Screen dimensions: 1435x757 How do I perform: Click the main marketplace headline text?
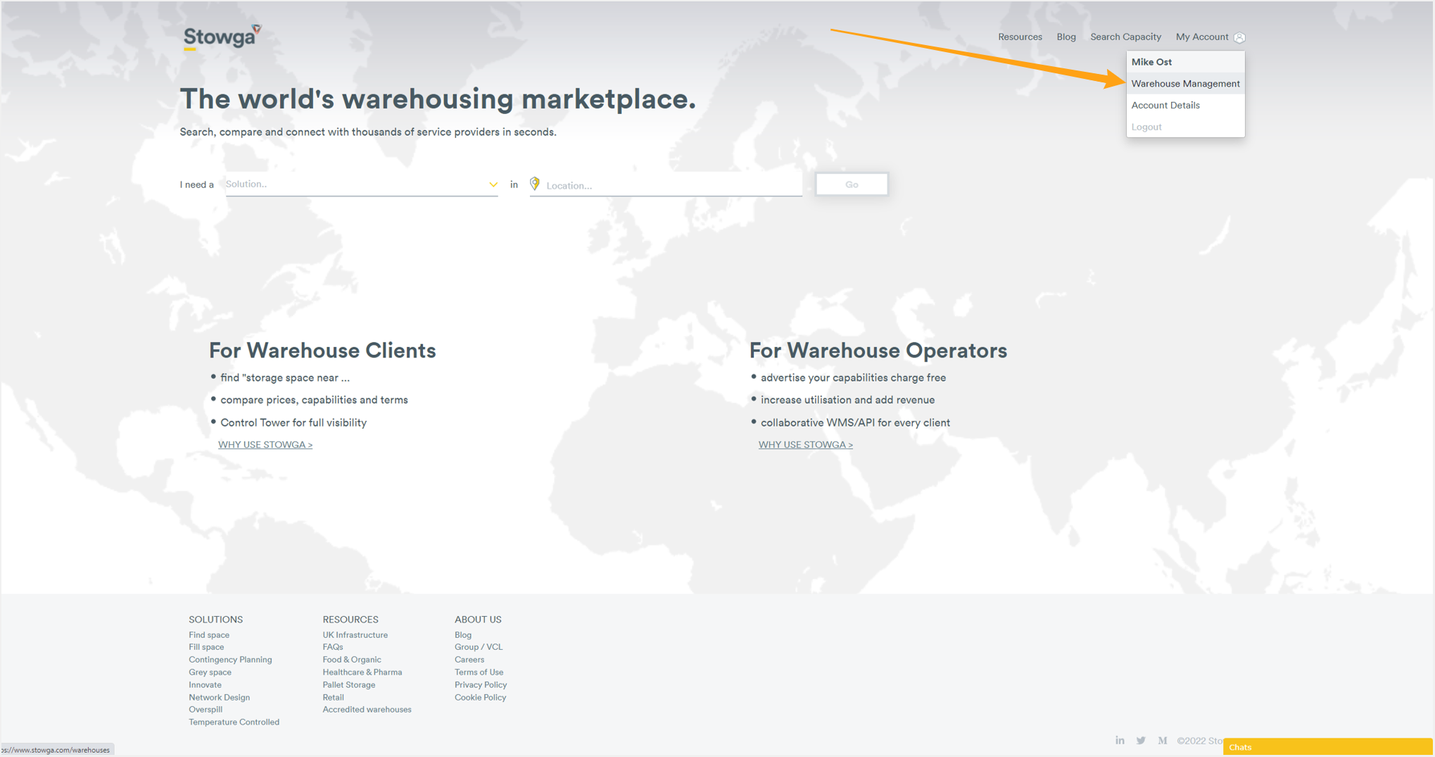pos(438,99)
